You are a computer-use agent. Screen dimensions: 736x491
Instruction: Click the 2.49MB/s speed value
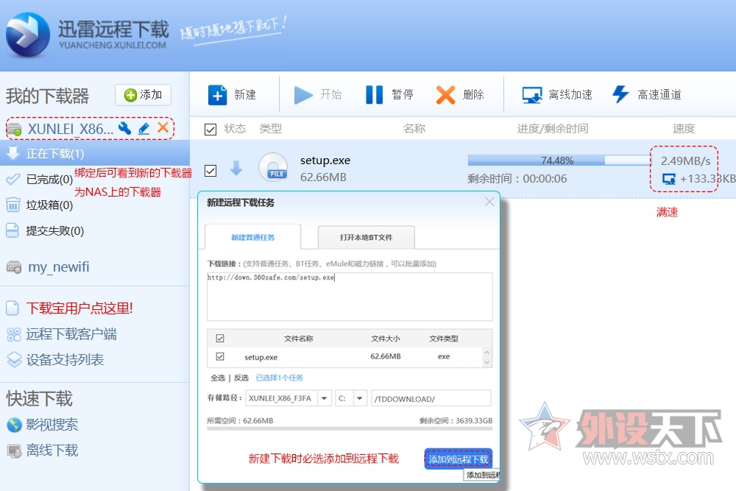click(x=685, y=161)
